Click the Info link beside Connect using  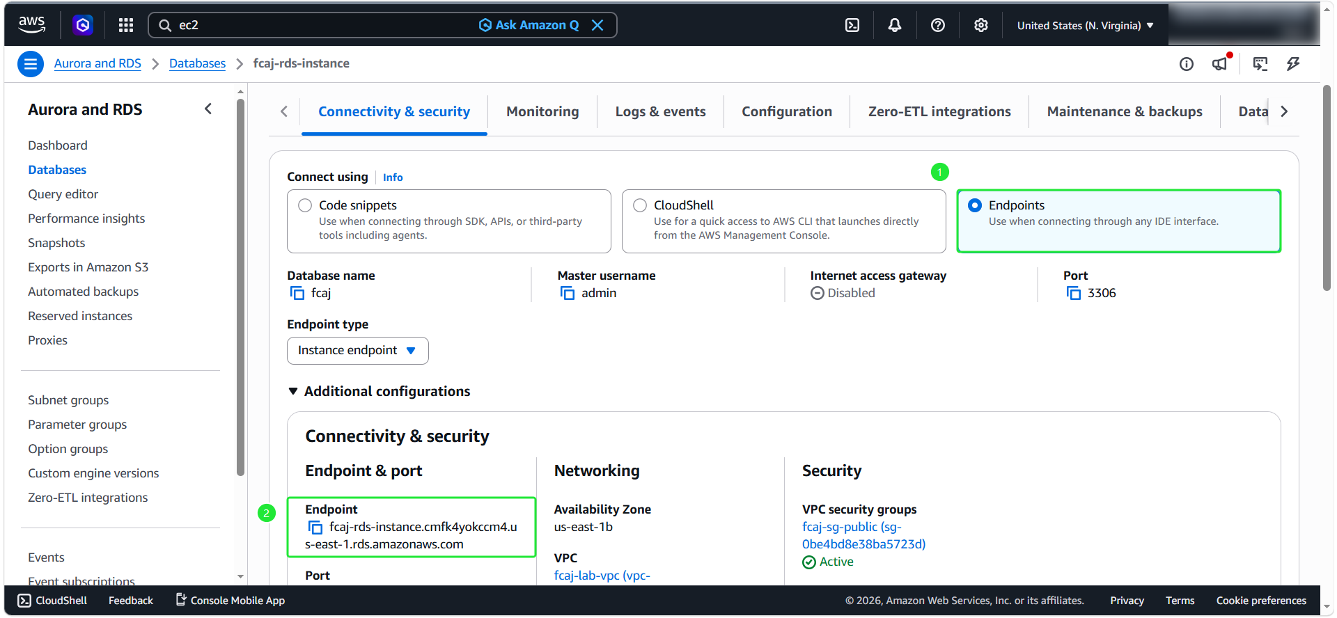point(393,177)
